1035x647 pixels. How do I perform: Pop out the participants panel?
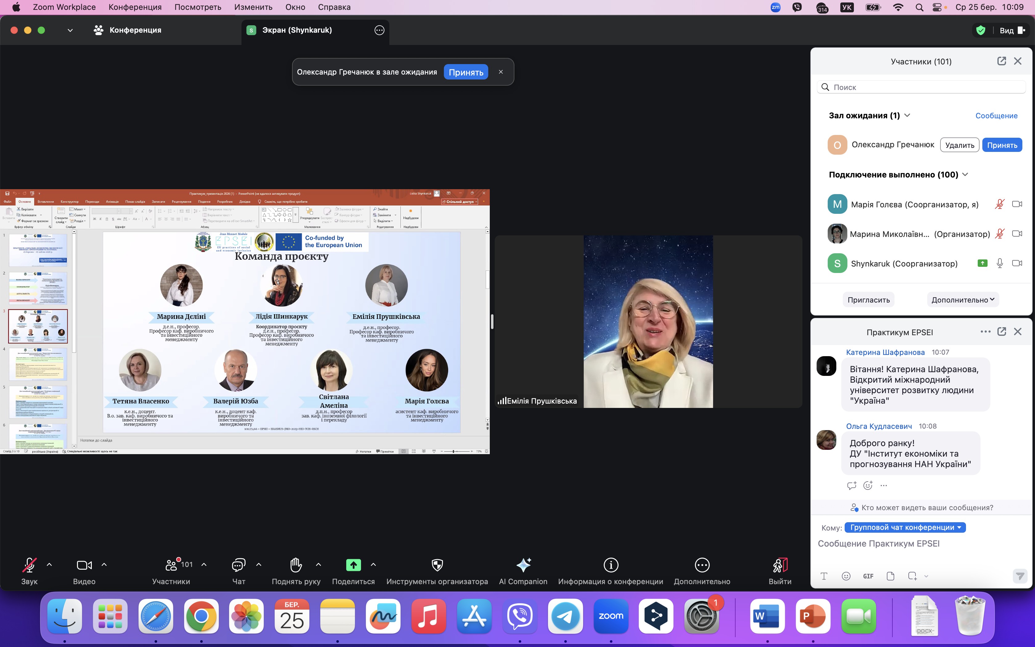[x=1002, y=61]
